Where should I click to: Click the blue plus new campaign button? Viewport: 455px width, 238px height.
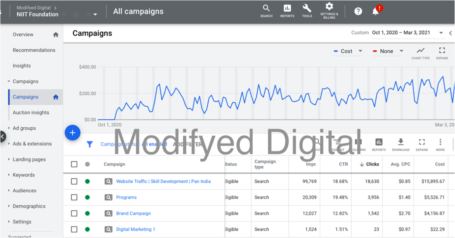point(73,132)
